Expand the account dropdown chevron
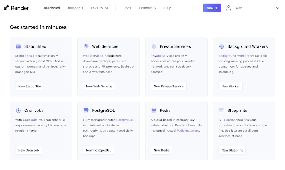The width and height of the screenshot is (285, 170). point(277,8)
